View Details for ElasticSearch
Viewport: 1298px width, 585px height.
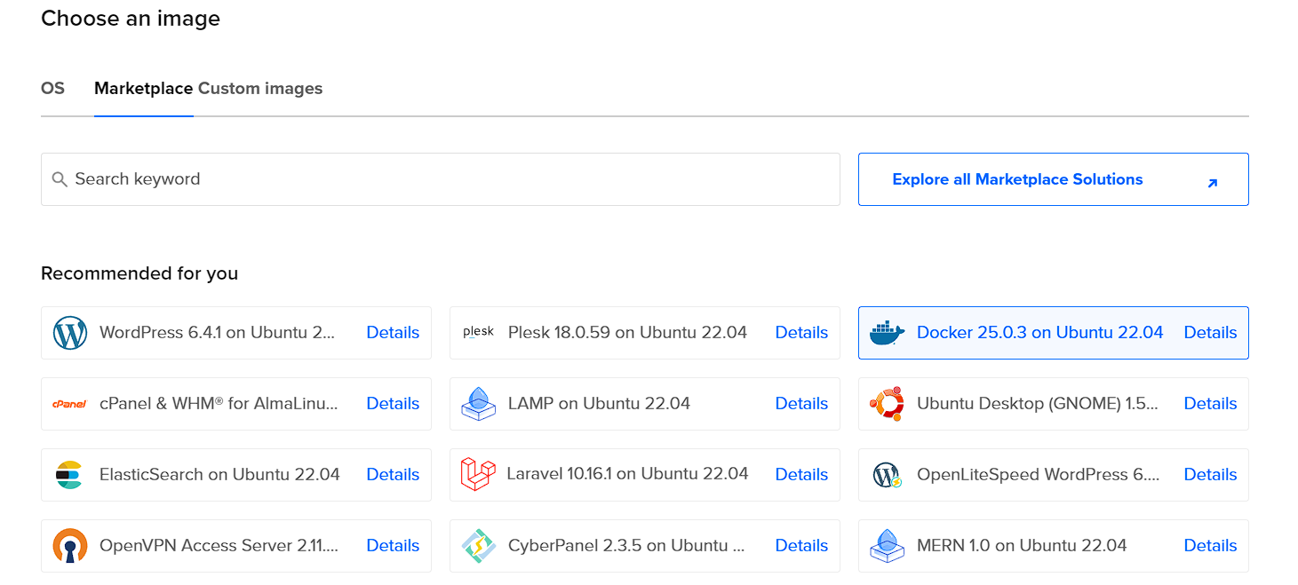[x=393, y=475]
